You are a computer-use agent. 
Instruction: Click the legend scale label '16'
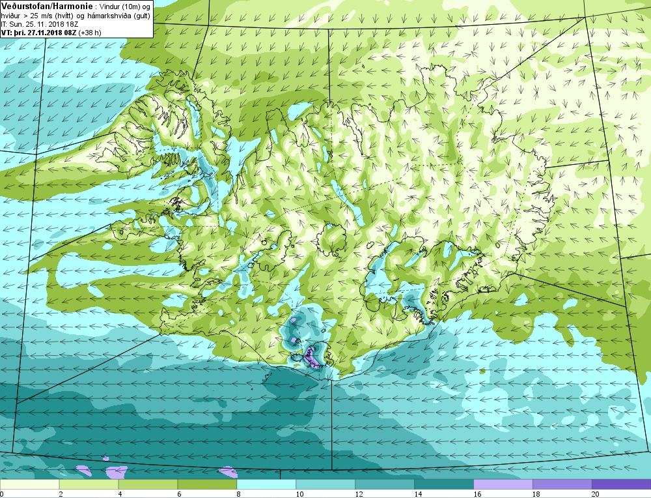coord(477,494)
